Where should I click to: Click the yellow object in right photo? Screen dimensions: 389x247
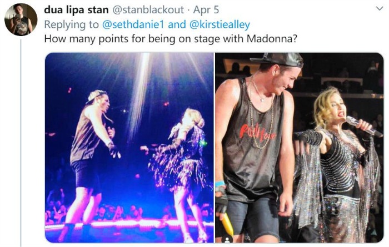(227, 224)
